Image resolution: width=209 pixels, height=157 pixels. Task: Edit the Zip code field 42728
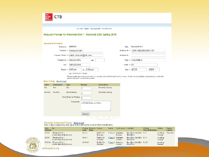(x=139, y=69)
